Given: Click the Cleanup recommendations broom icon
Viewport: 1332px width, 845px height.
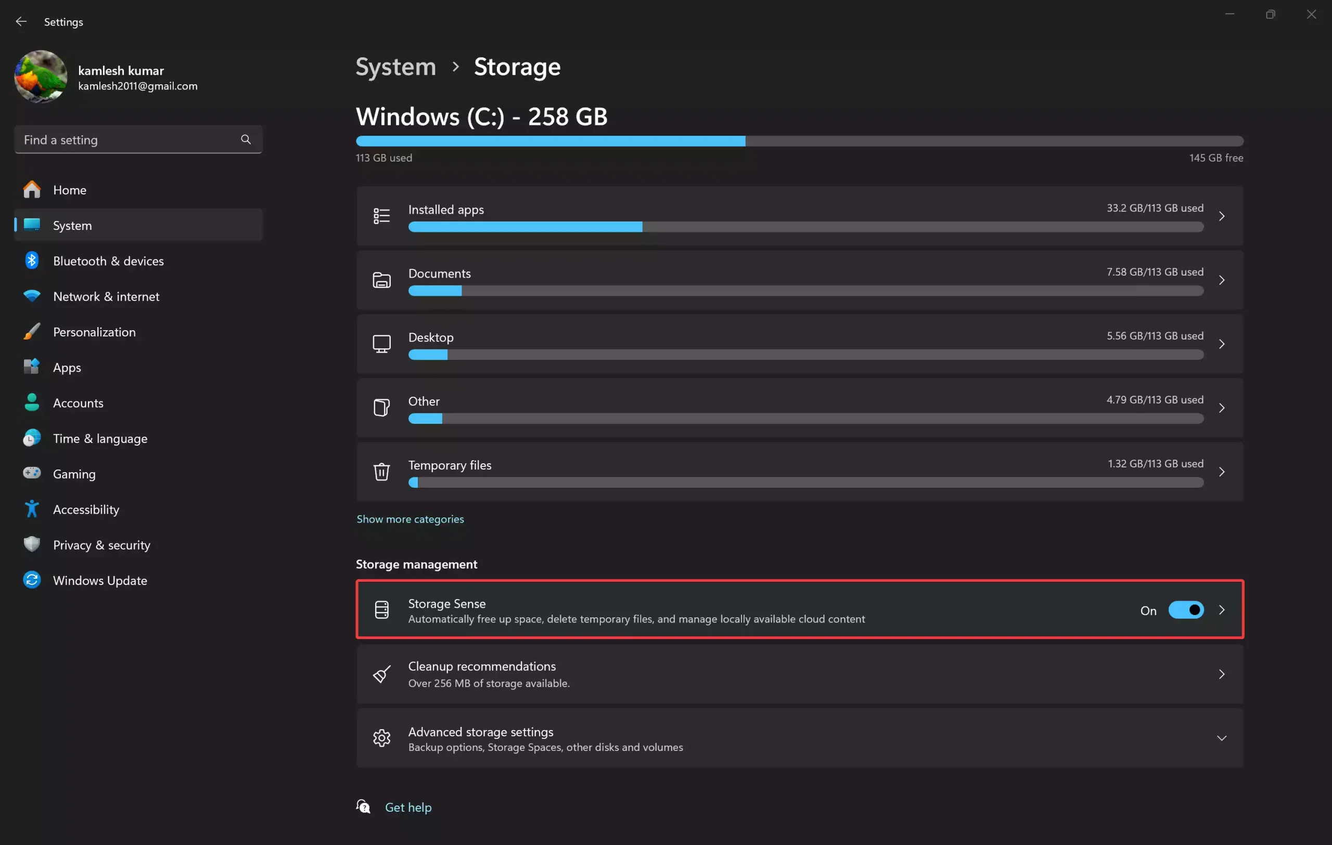Looking at the screenshot, I should 381,674.
